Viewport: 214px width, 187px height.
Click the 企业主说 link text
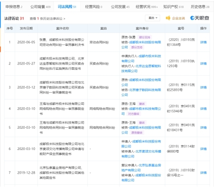pyautogui.click(x=178, y=18)
